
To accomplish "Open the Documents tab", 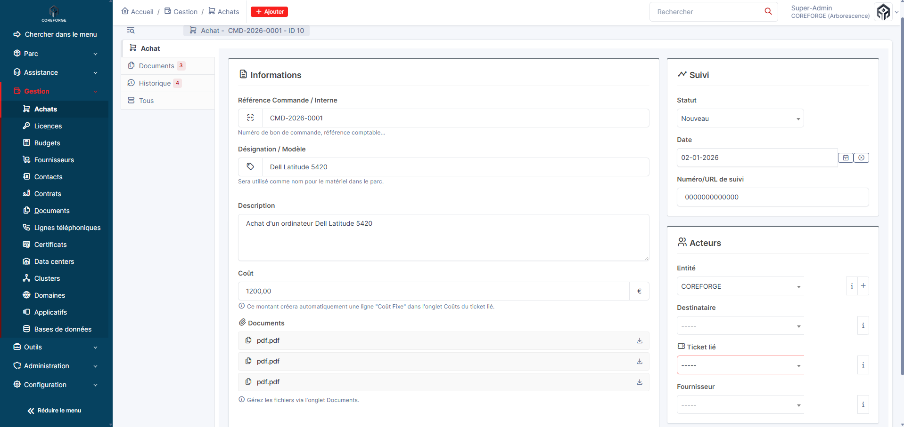I will pos(156,66).
